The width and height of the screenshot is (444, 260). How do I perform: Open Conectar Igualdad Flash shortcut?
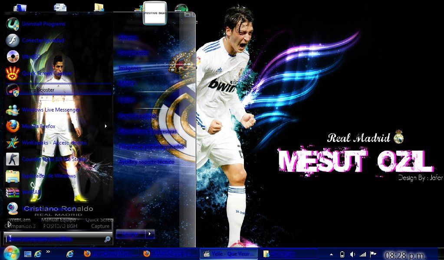pos(43,40)
